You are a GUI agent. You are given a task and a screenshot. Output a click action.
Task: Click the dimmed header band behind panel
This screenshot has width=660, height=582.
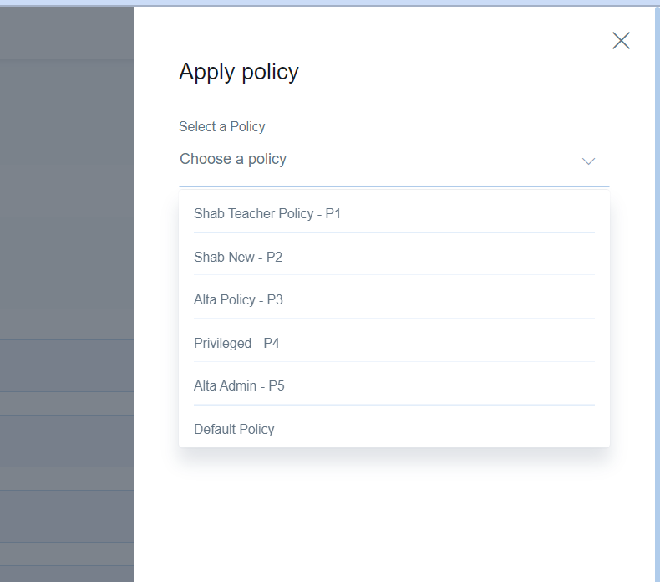(x=67, y=33)
